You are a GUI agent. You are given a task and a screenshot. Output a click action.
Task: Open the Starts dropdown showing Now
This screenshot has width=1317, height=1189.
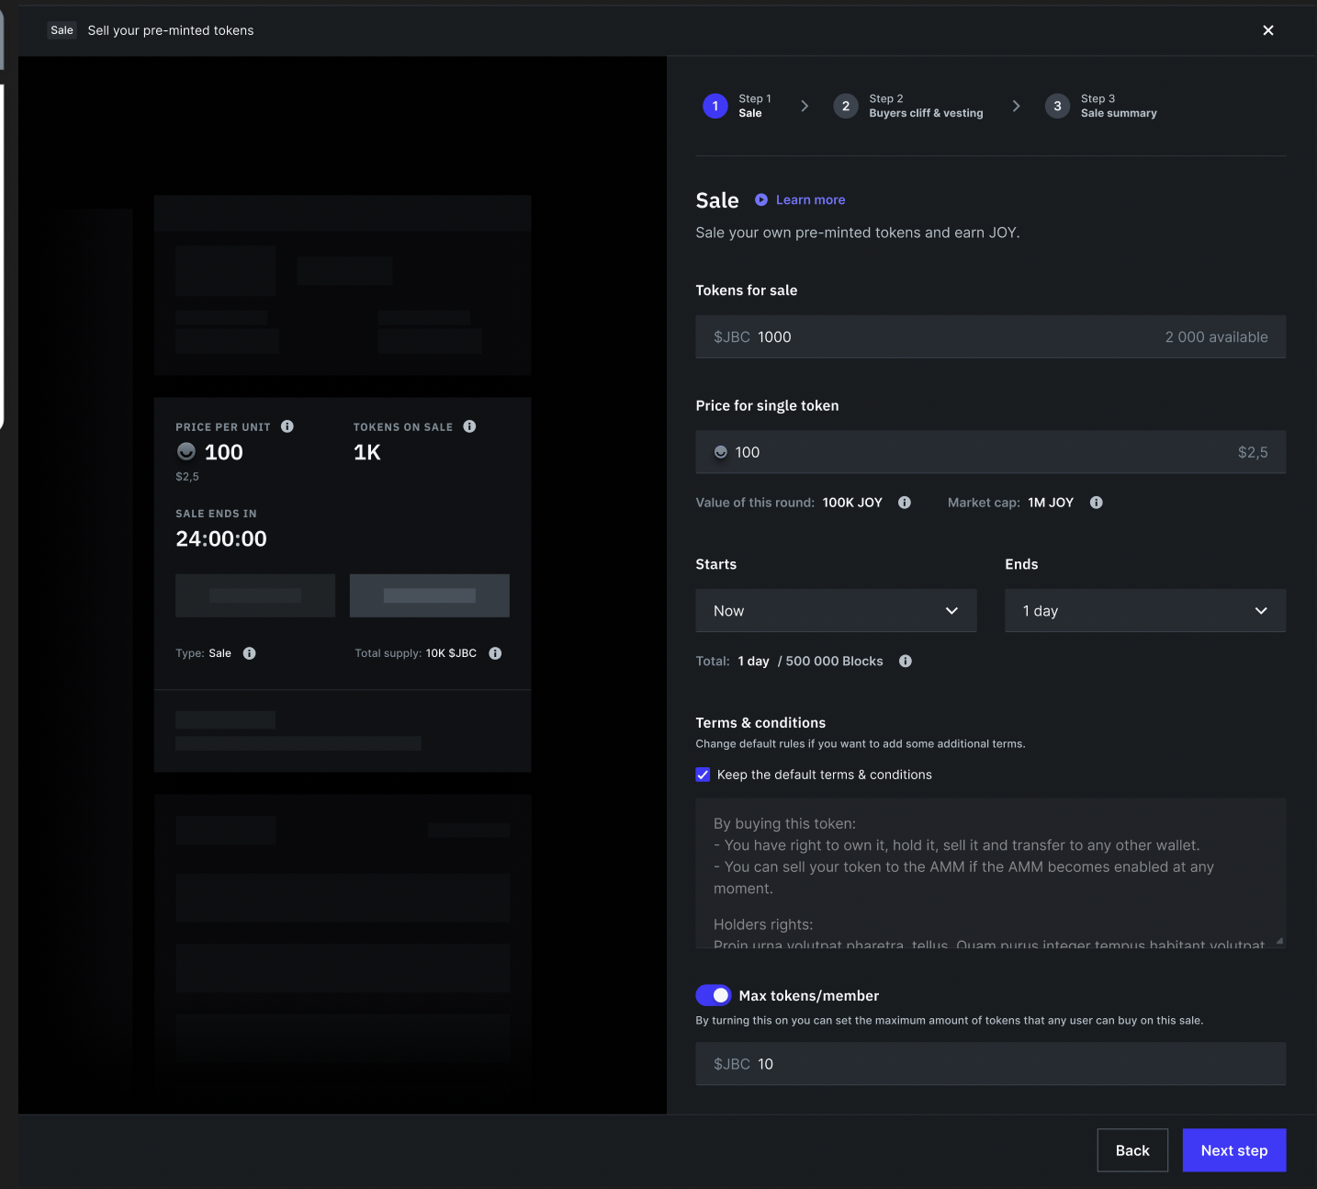tap(835, 610)
